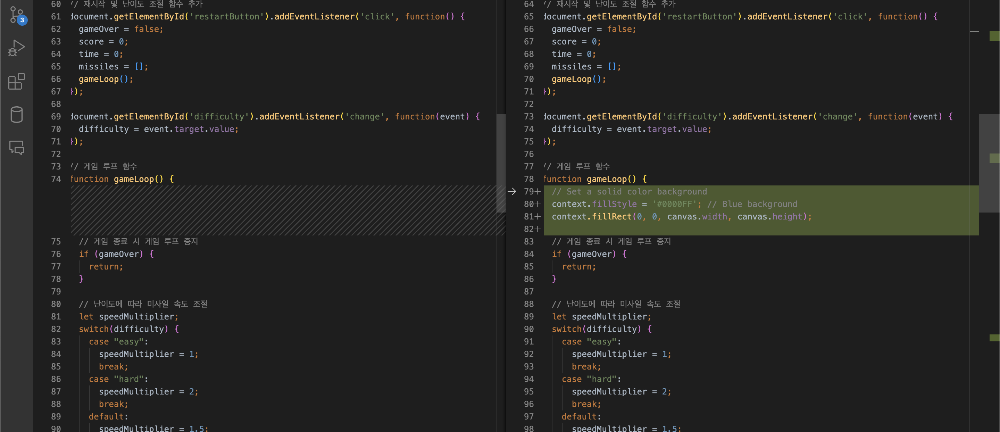Click the left pane's vertical scrollbar thumb
The width and height of the screenshot is (1000, 432).
501,163
